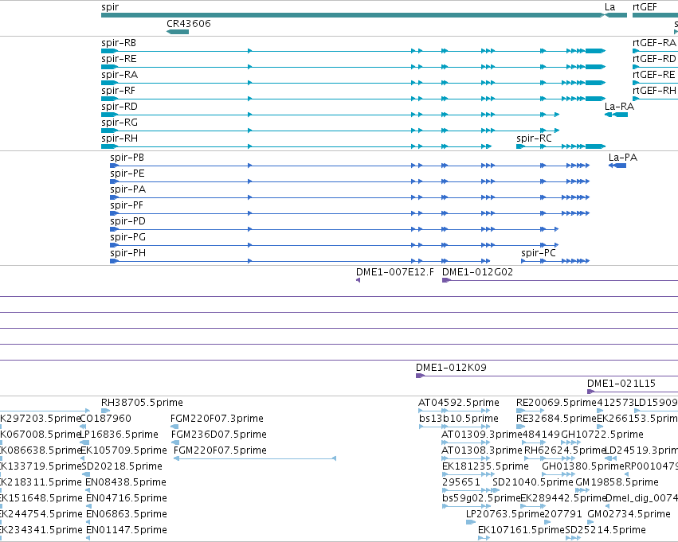Select the spir-PH protein
Screen dimensions: 678x542
[x=300, y=261]
